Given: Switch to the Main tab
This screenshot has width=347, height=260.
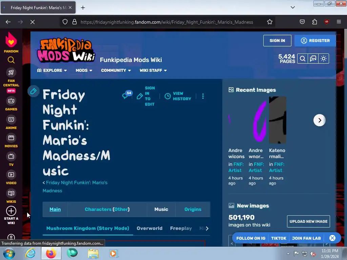Looking at the screenshot, I should (x=55, y=209).
